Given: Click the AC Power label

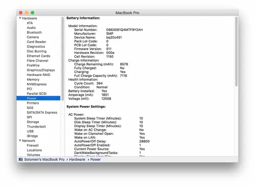Looking at the screenshot, I should click(76, 114).
